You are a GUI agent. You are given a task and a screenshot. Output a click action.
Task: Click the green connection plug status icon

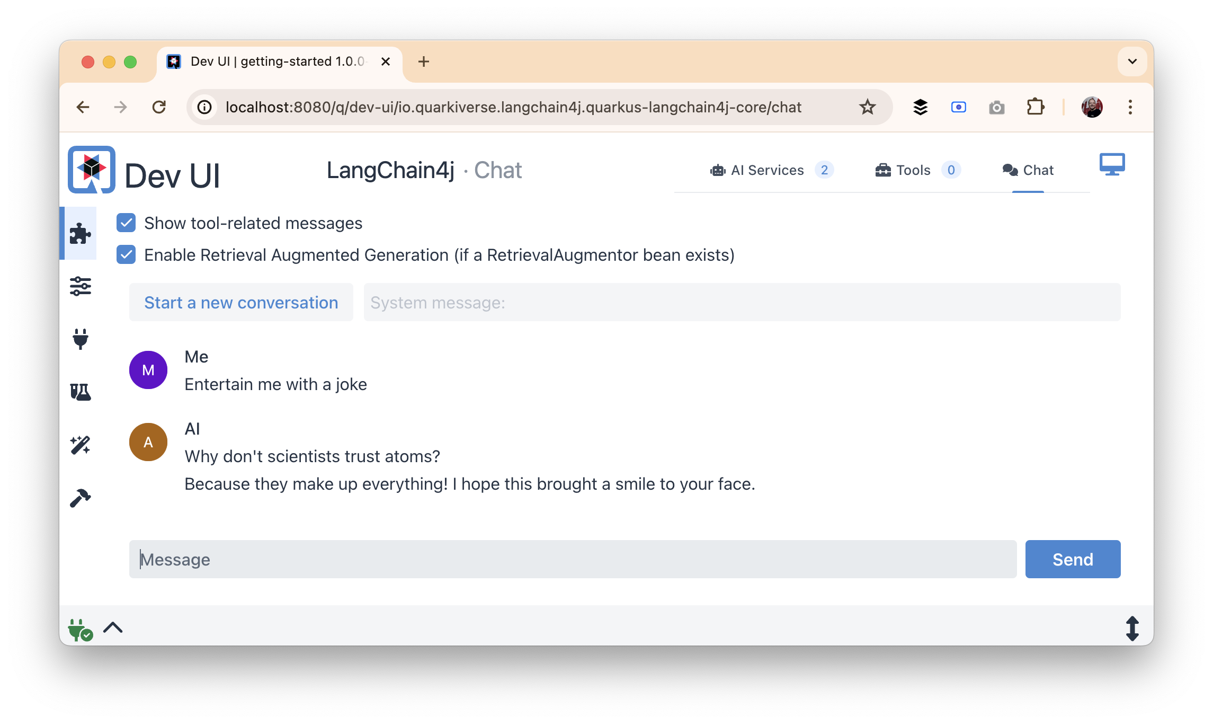point(80,630)
